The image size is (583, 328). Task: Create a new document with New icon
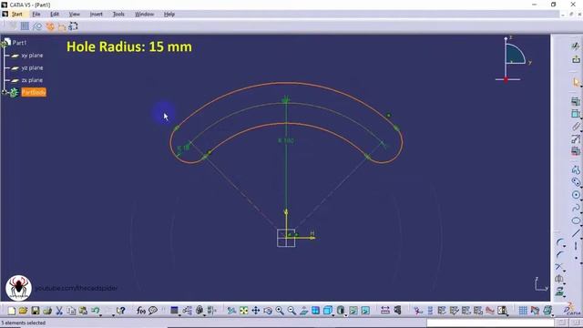coord(12,311)
